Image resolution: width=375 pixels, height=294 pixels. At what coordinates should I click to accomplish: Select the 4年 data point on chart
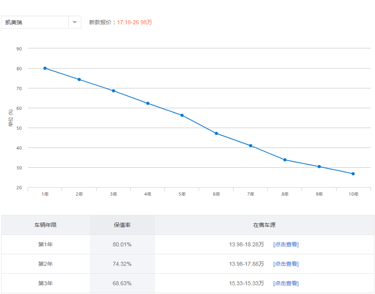[x=148, y=103]
